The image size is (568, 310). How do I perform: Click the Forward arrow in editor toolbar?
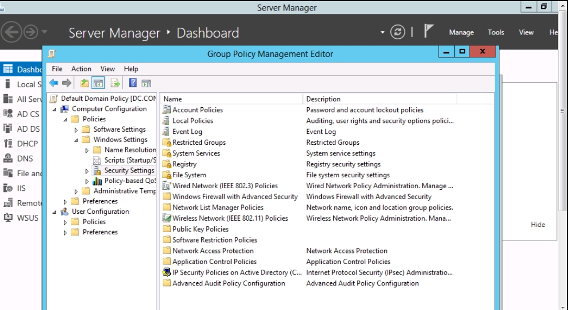(67, 83)
